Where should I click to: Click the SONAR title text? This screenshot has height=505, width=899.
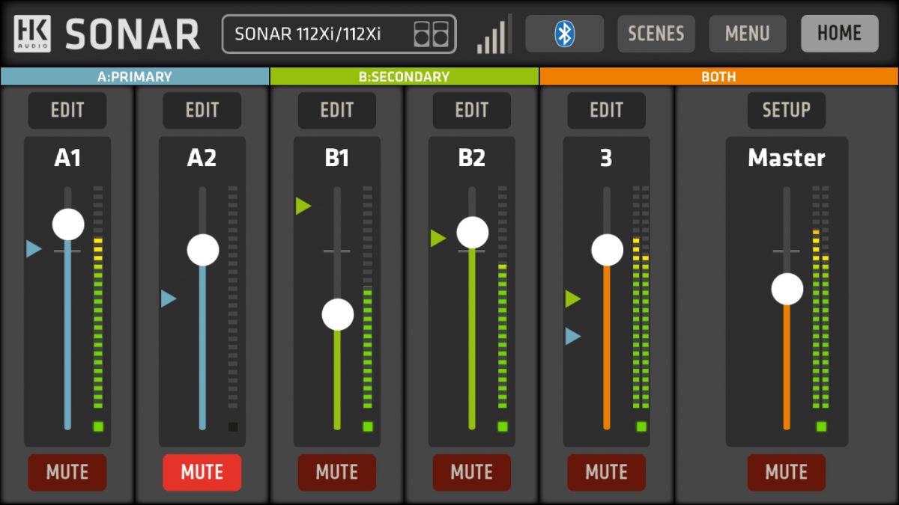[133, 34]
